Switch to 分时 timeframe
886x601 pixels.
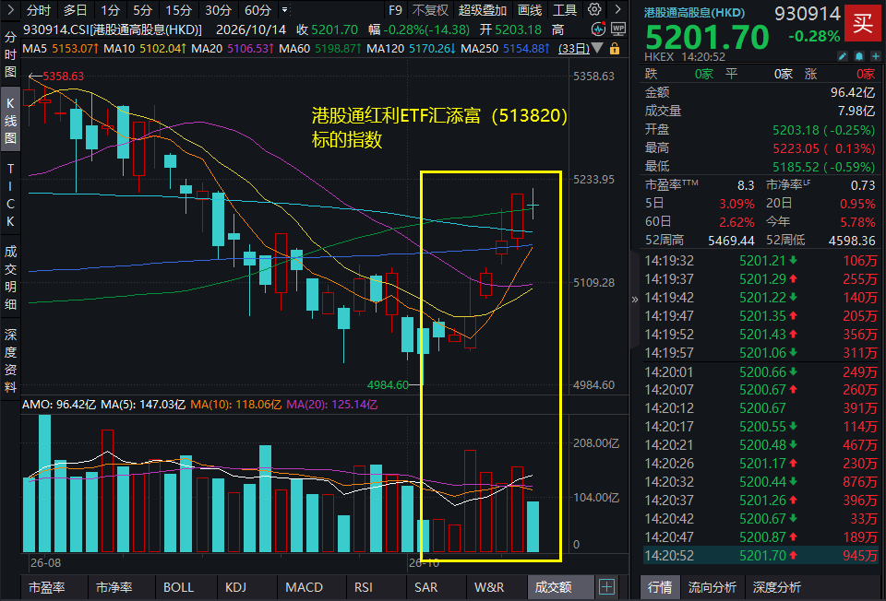click(x=39, y=10)
